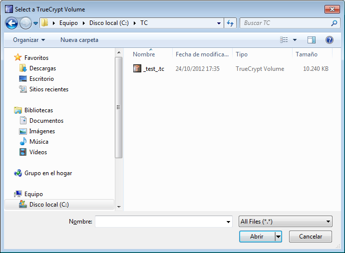Open the view options dropdown arrow

pyautogui.click(x=295, y=40)
